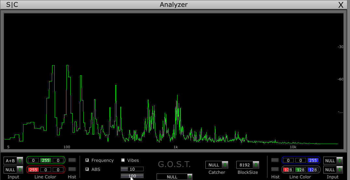Image resolution: width=350 pixels, height=180 pixels.
Task: Click the blue 255 line color field
Action: (313, 160)
